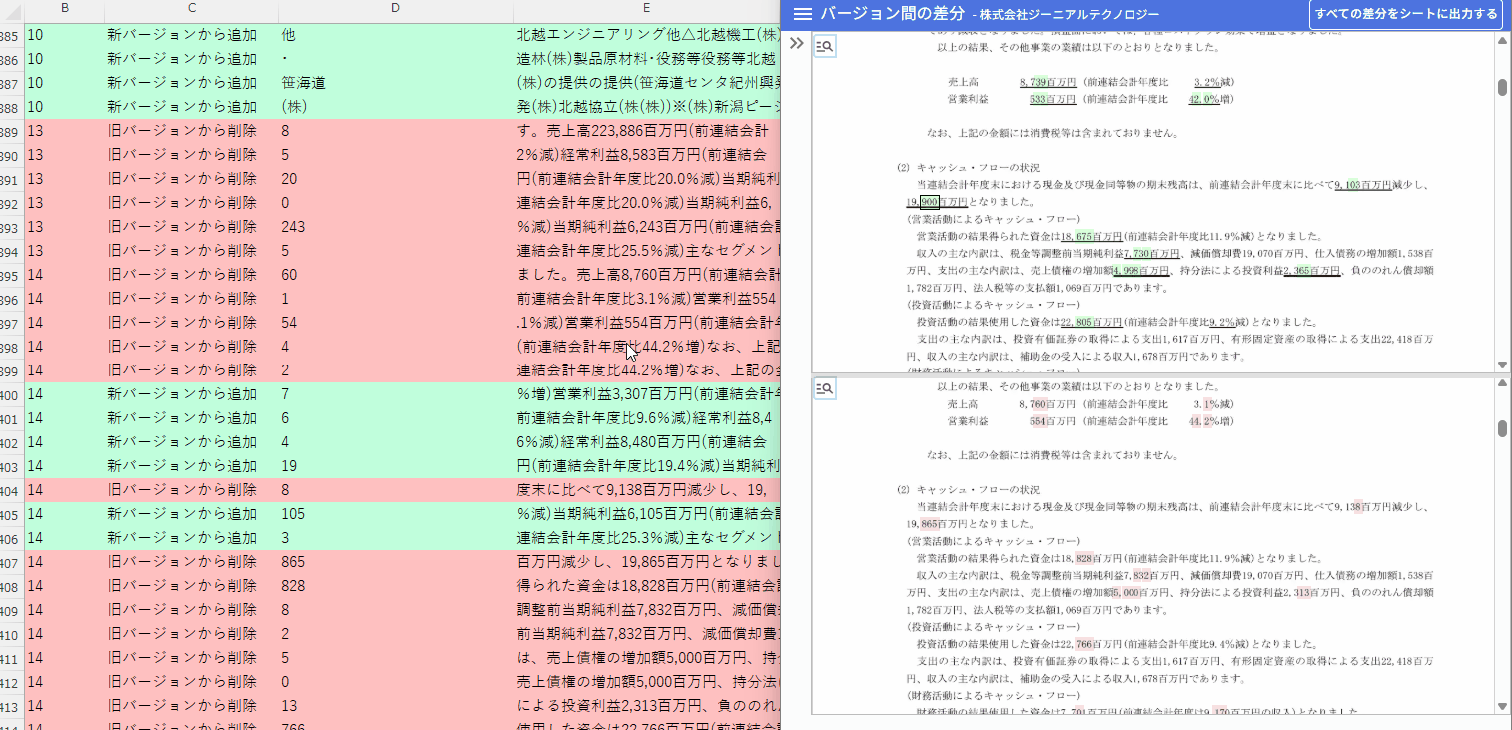Click the upper pane vertical scrollbar thumb
This screenshot has height=730, width=1512.
(1502, 87)
